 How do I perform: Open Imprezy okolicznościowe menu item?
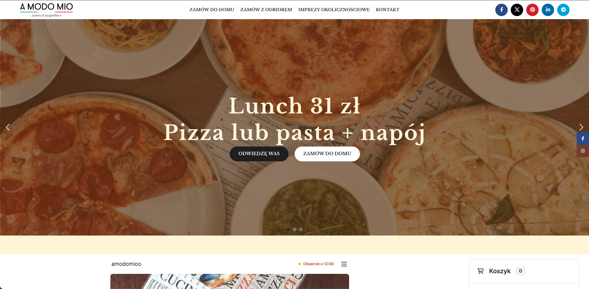334,10
